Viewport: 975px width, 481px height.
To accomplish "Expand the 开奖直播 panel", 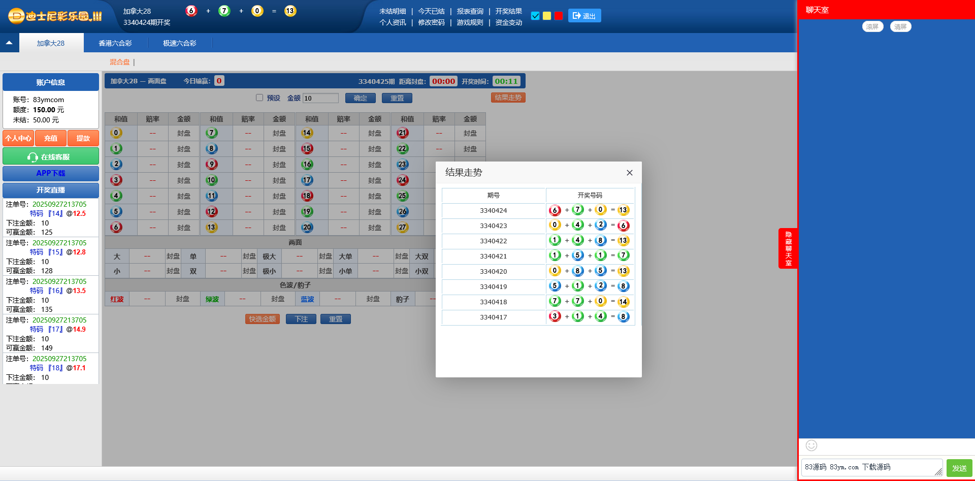I will tap(51, 190).
